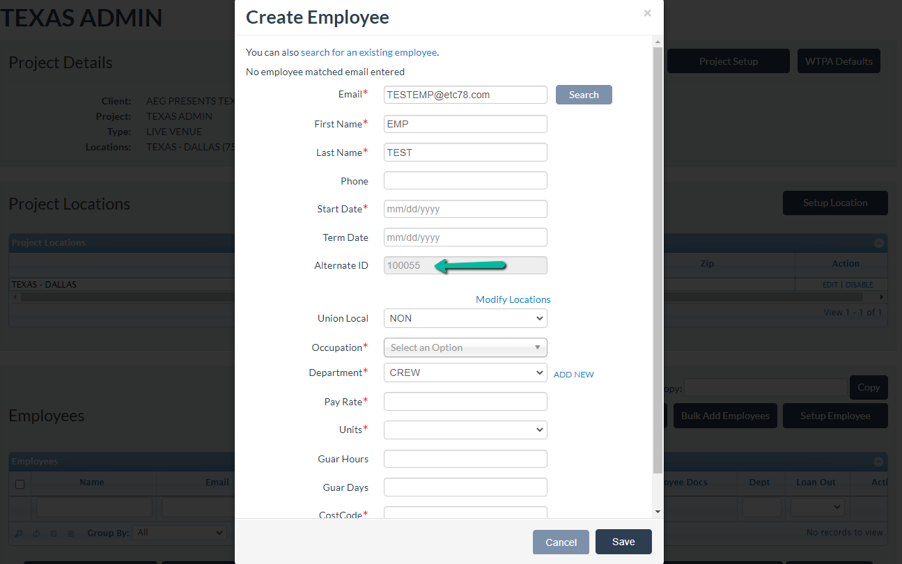The height and width of the screenshot is (564, 902).
Task: Close the Create Employee dialog with X
Action: 648,13
